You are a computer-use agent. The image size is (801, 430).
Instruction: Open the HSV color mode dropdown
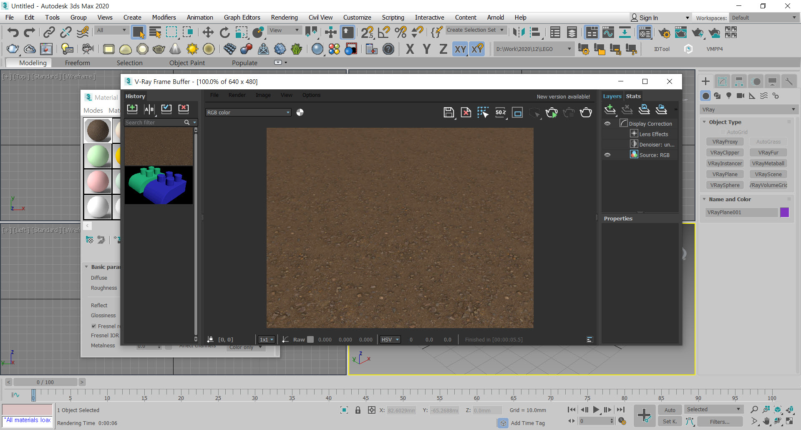pyautogui.click(x=390, y=339)
